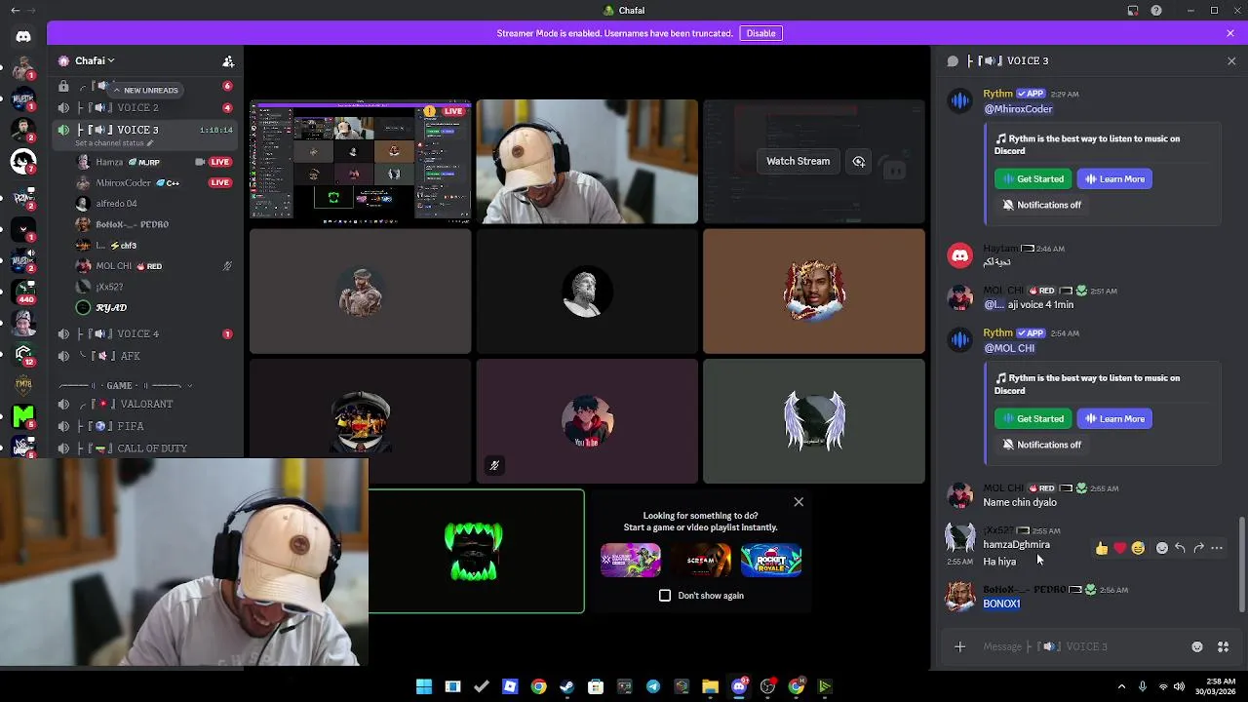
Task: Launch the middle Scream activity thumbnail
Action: coord(701,561)
